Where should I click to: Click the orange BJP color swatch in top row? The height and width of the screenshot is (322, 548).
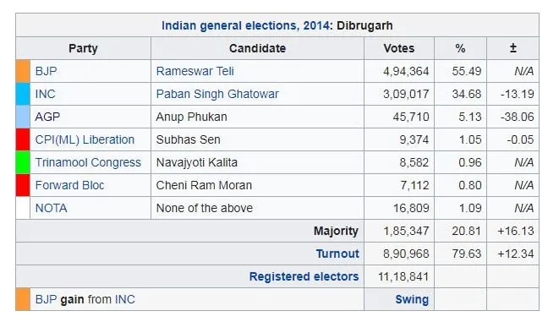[x=23, y=71]
